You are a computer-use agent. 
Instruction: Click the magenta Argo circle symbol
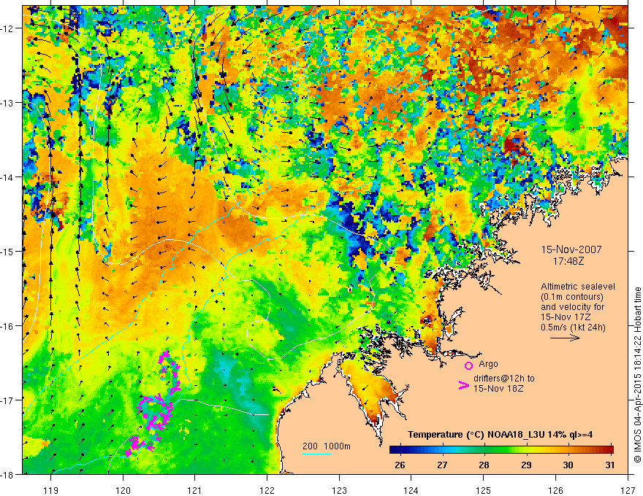[468, 365]
